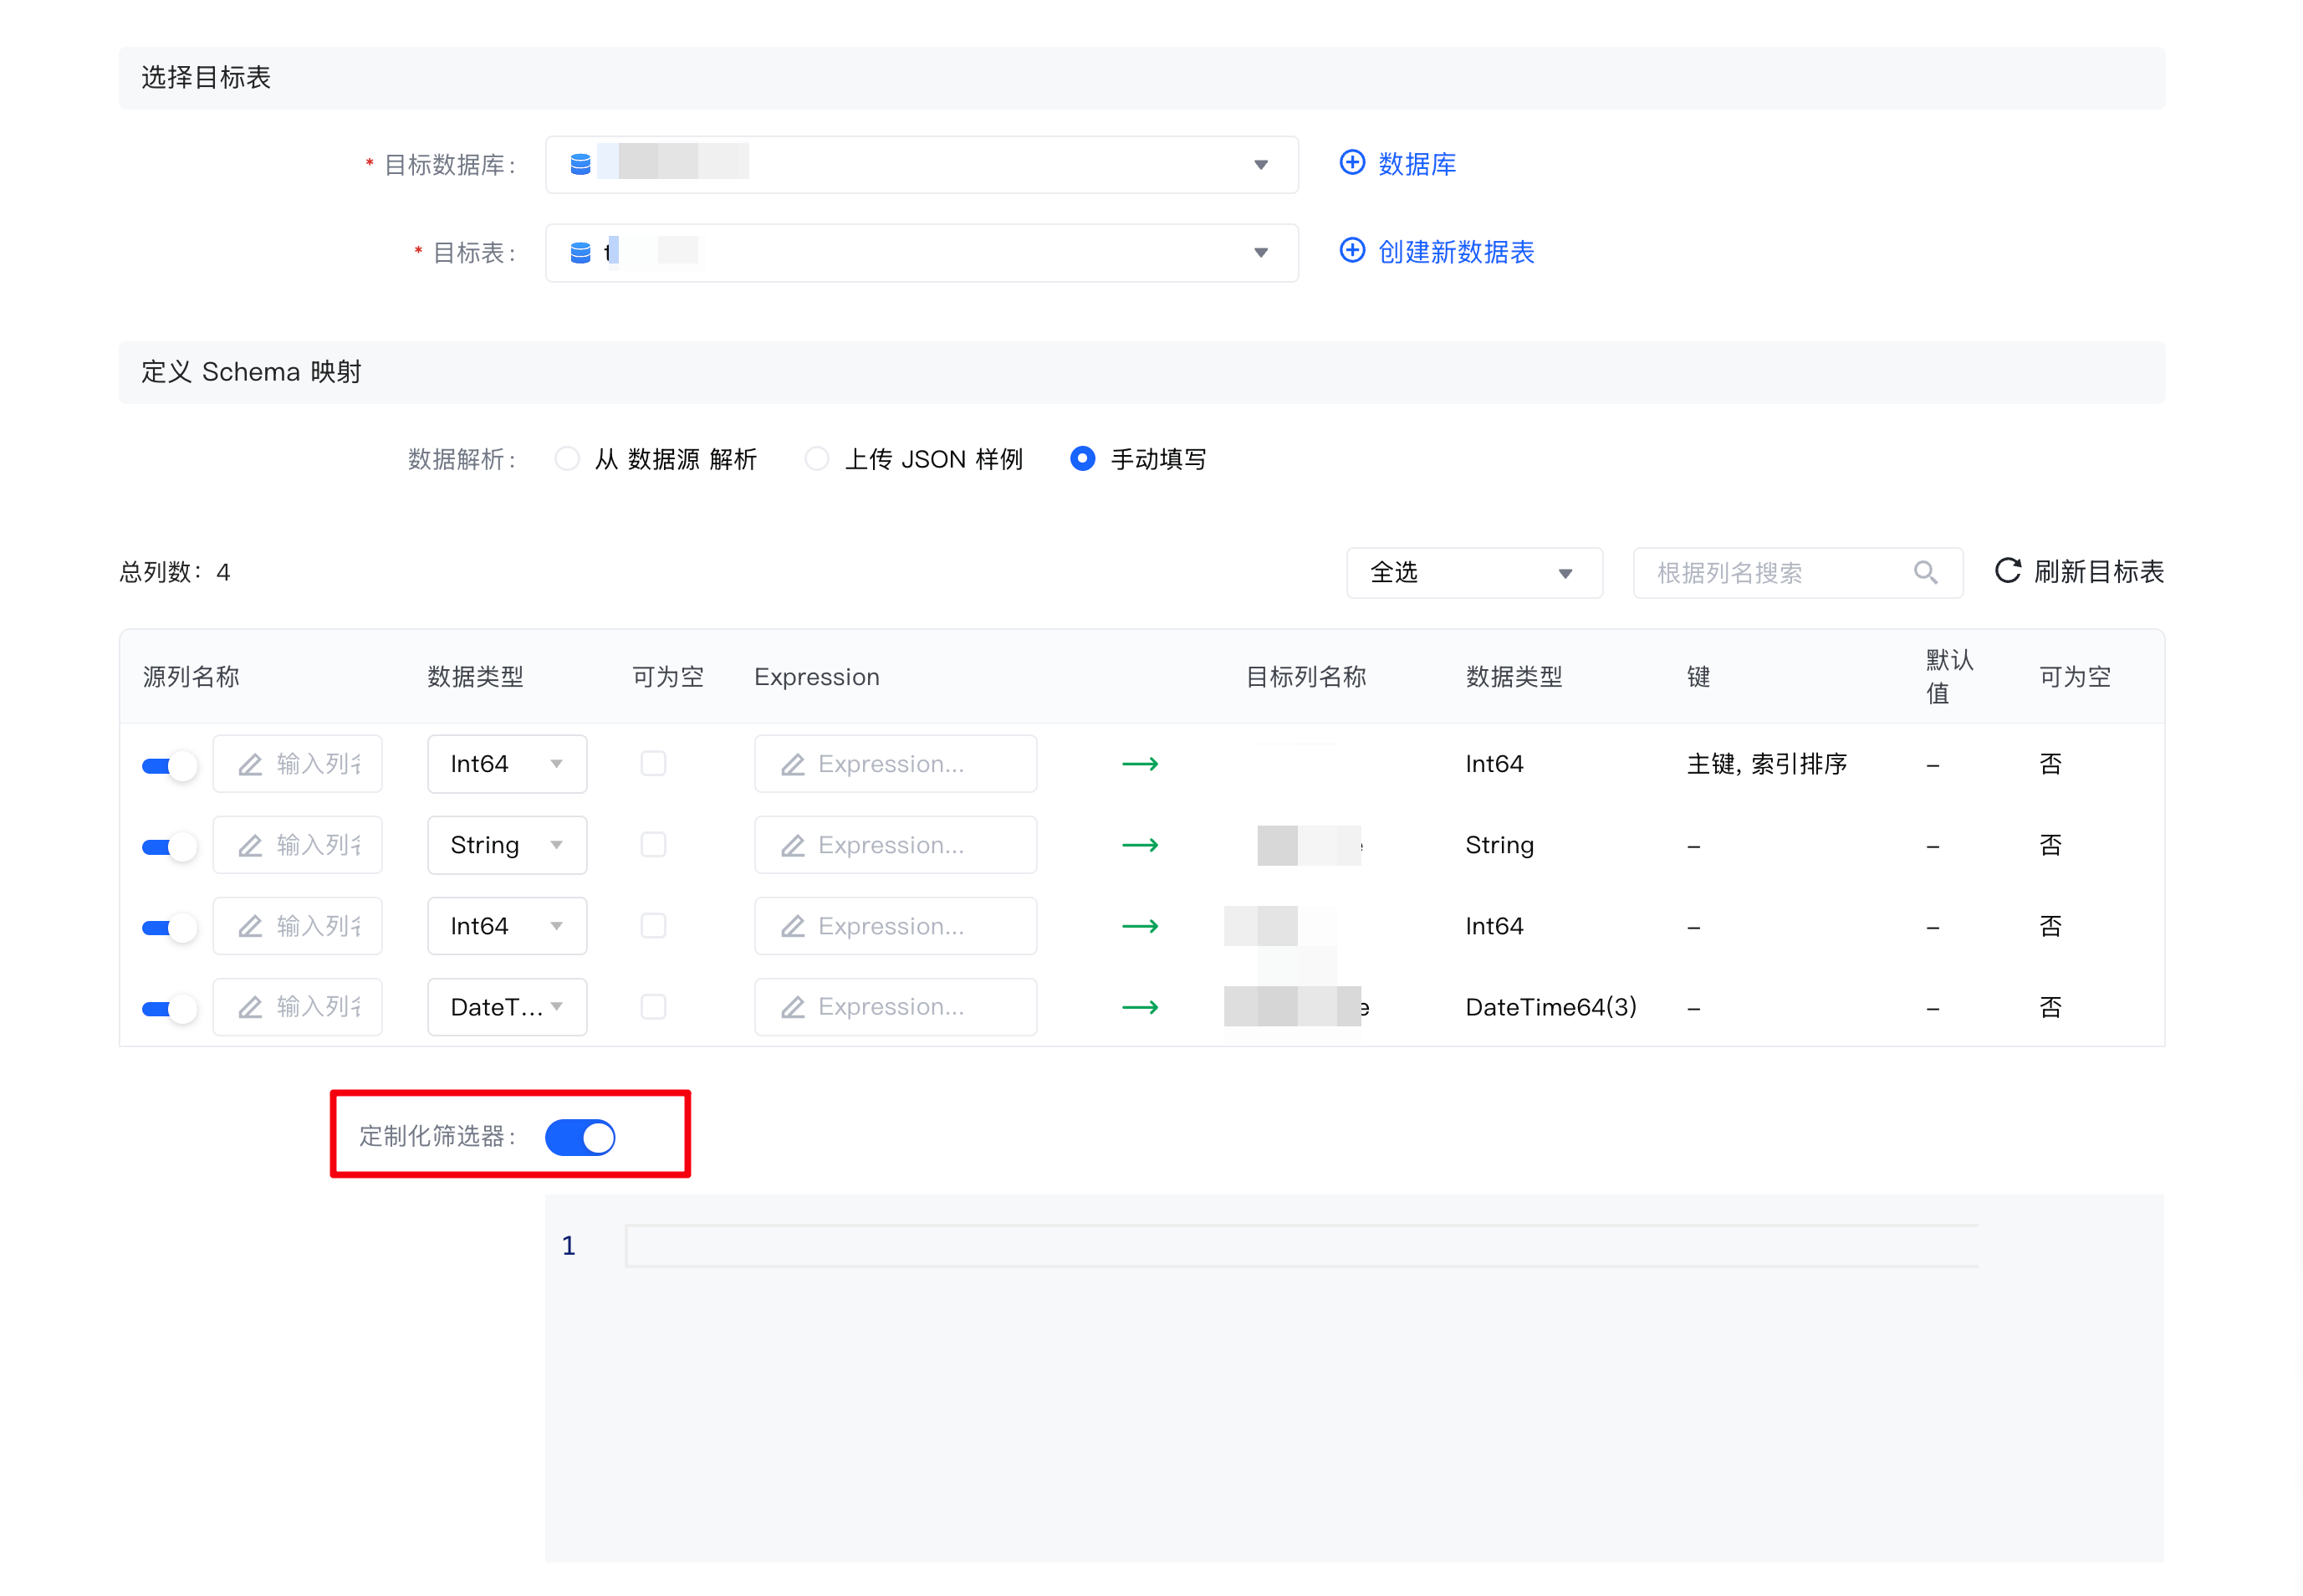The width and height of the screenshot is (2303, 1596).
Task: Click the 创建新数据表 link
Action: coord(1455,252)
